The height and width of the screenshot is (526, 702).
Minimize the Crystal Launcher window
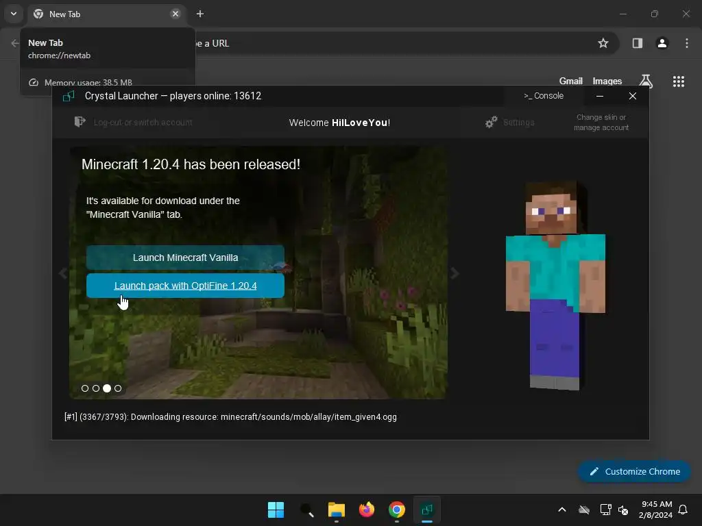pyautogui.click(x=600, y=96)
